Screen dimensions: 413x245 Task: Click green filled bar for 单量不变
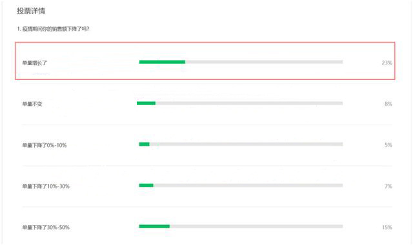point(146,103)
